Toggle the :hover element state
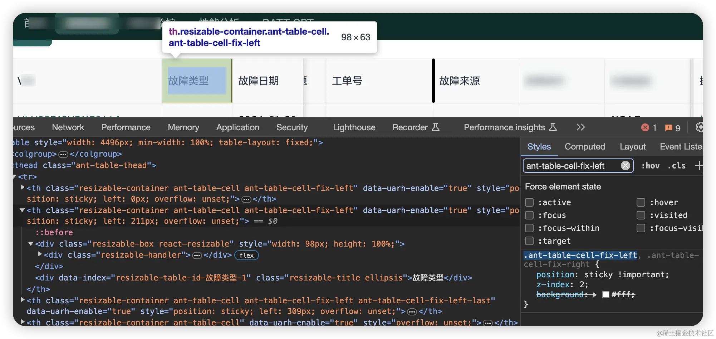Image resolution: width=716 pixels, height=339 pixels. tap(641, 202)
